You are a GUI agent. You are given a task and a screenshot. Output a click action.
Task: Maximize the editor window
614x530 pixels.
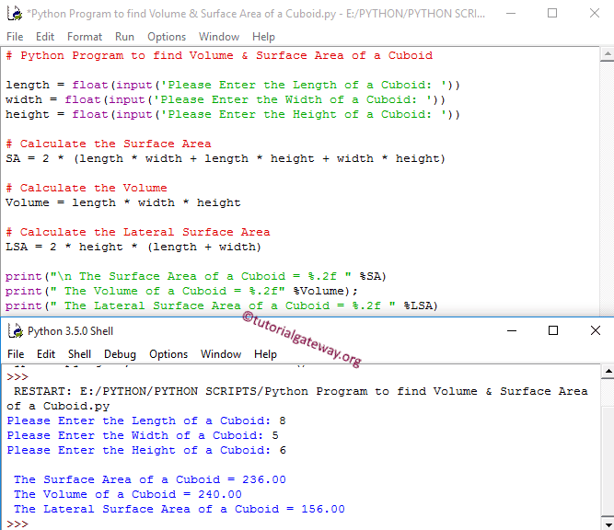coord(552,13)
